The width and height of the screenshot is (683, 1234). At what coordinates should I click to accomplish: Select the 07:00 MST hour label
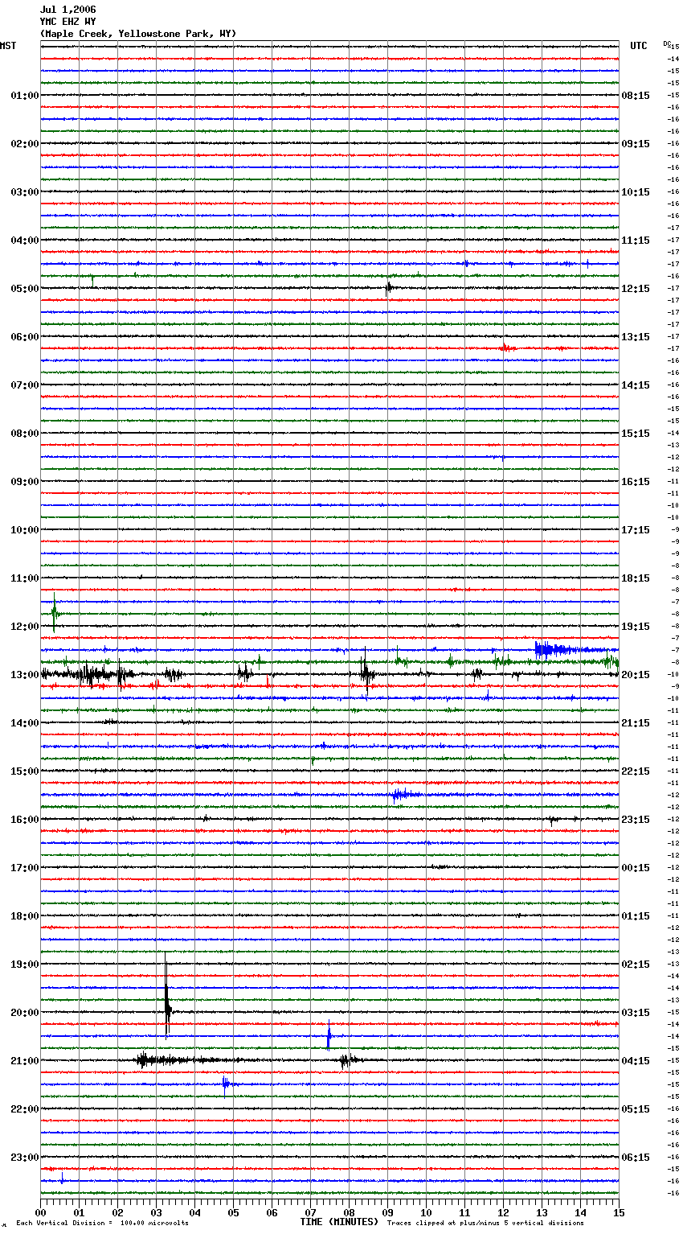click(x=24, y=385)
